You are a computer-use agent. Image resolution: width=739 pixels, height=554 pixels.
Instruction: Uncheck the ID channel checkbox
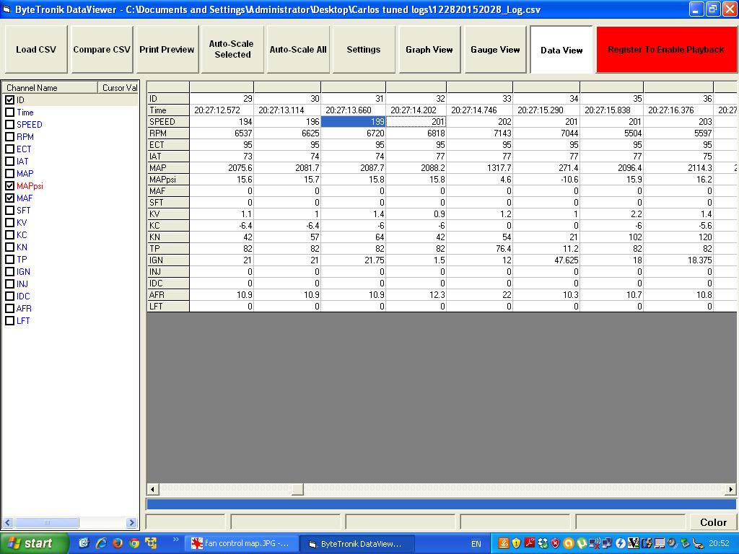point(10,100)
